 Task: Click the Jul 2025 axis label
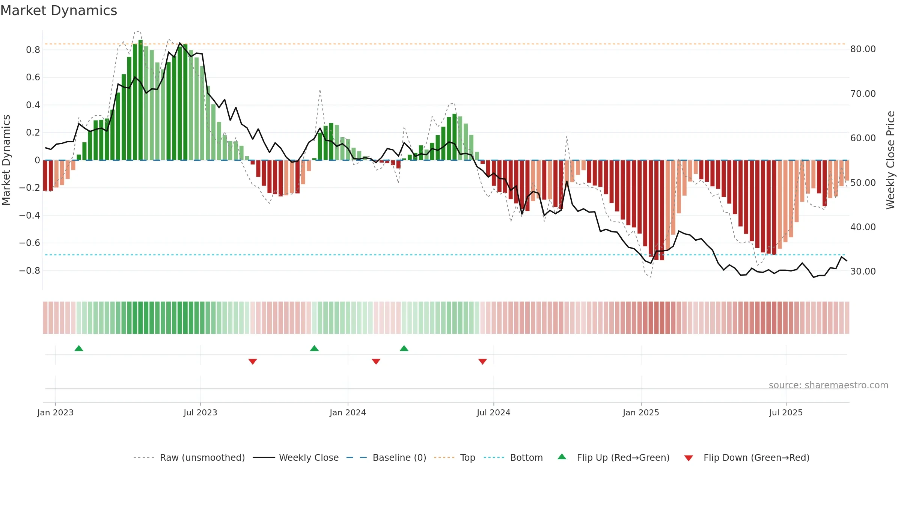[786, 412]
